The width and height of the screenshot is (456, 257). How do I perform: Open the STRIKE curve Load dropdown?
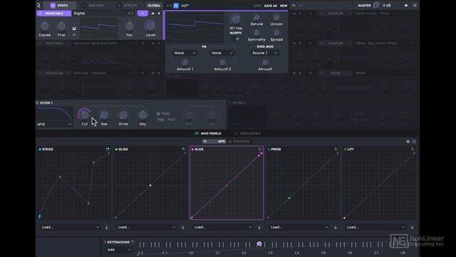pyautogui.click(x=70, y=227)
